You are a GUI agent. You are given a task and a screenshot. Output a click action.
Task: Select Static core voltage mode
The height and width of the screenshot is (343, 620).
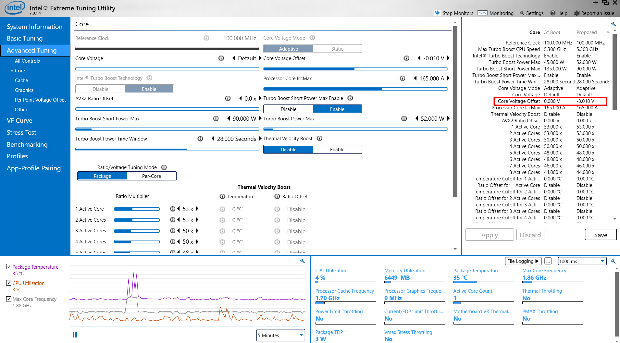coord(337,49)
